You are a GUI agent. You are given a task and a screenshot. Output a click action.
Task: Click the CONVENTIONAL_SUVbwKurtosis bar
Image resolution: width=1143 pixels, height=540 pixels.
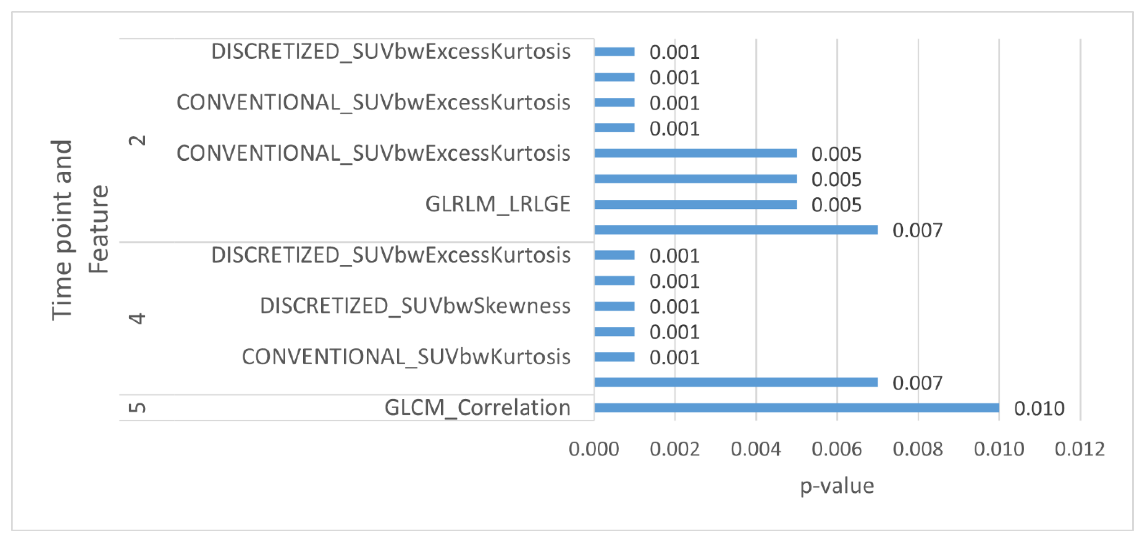pyautogui.click(x=615, y=357)
